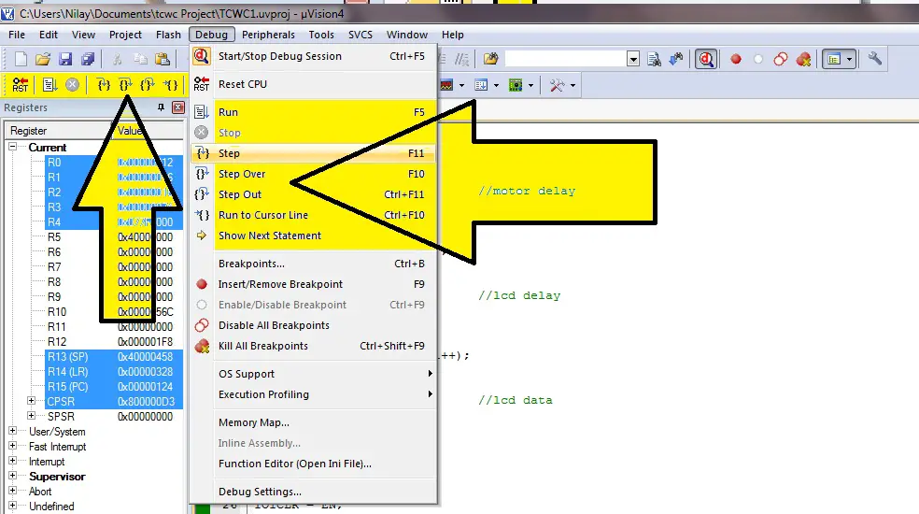Click the Step Out toolbar icon
The height and width of the screenshot is (514, 919).
[x=148, y=85]
